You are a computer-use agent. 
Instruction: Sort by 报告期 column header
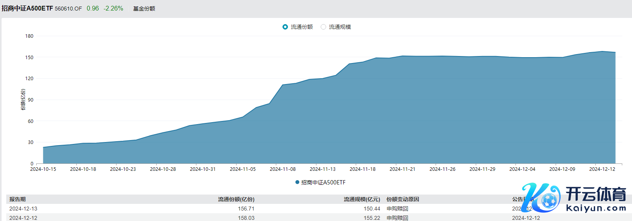[18, 199]
